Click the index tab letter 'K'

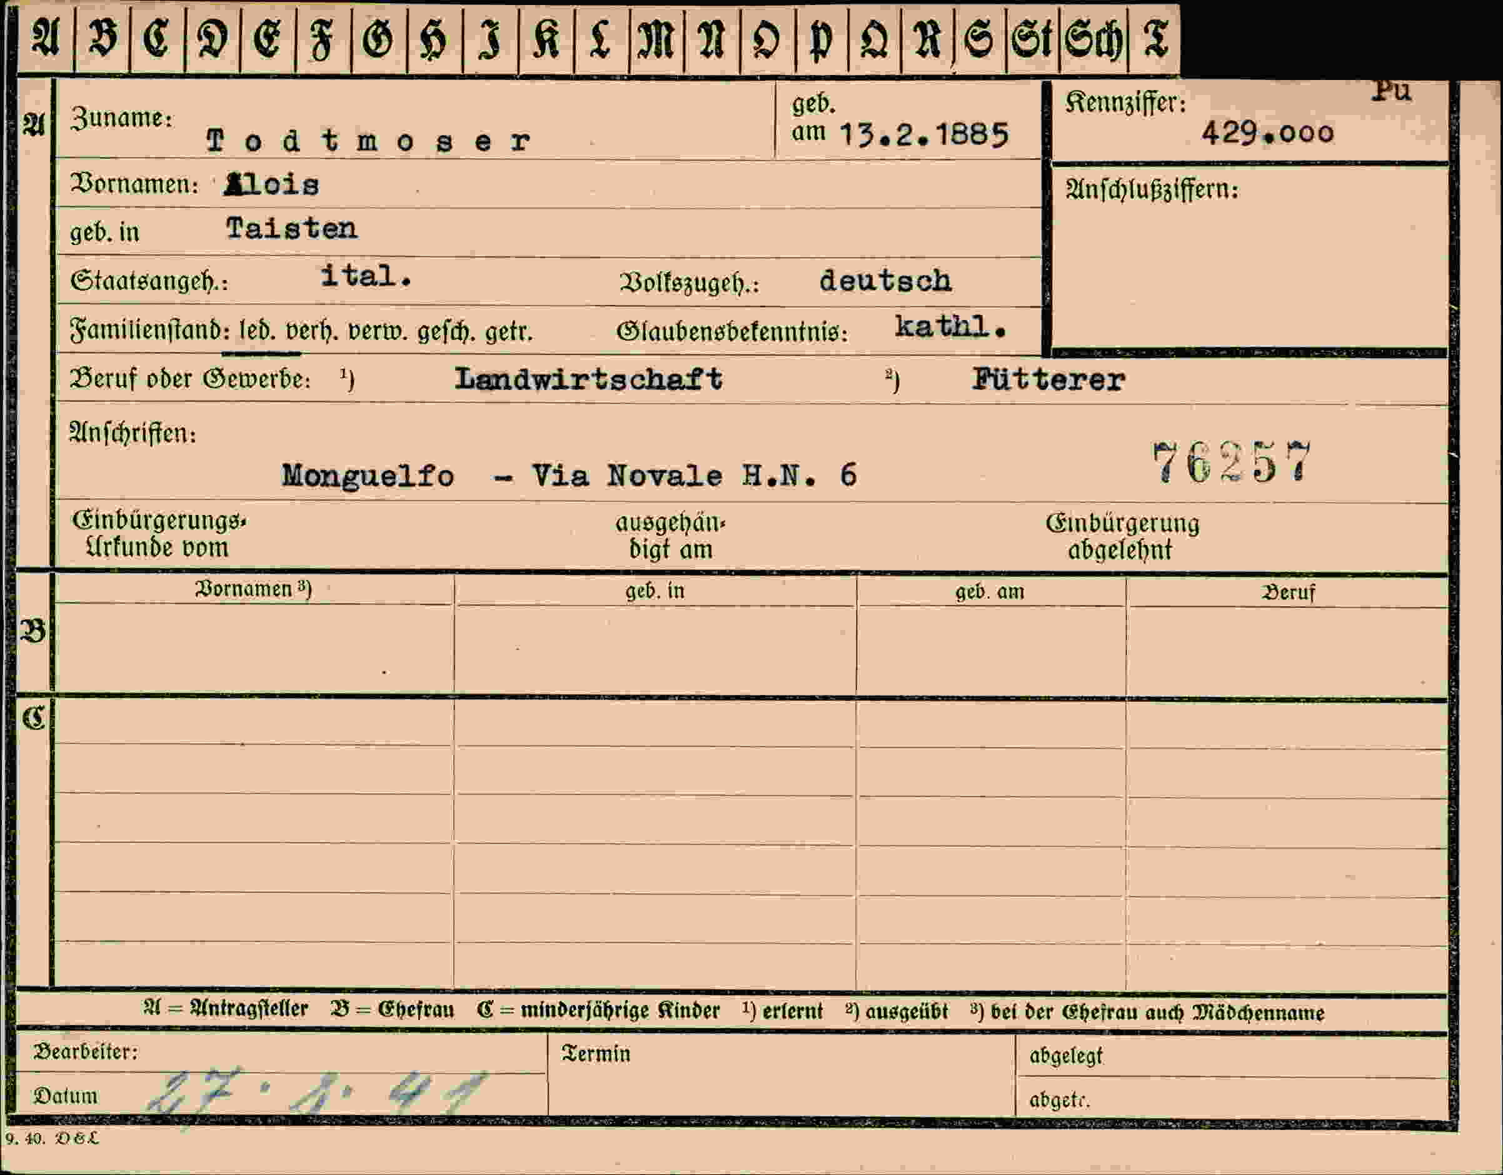click(x=546, y=38)
